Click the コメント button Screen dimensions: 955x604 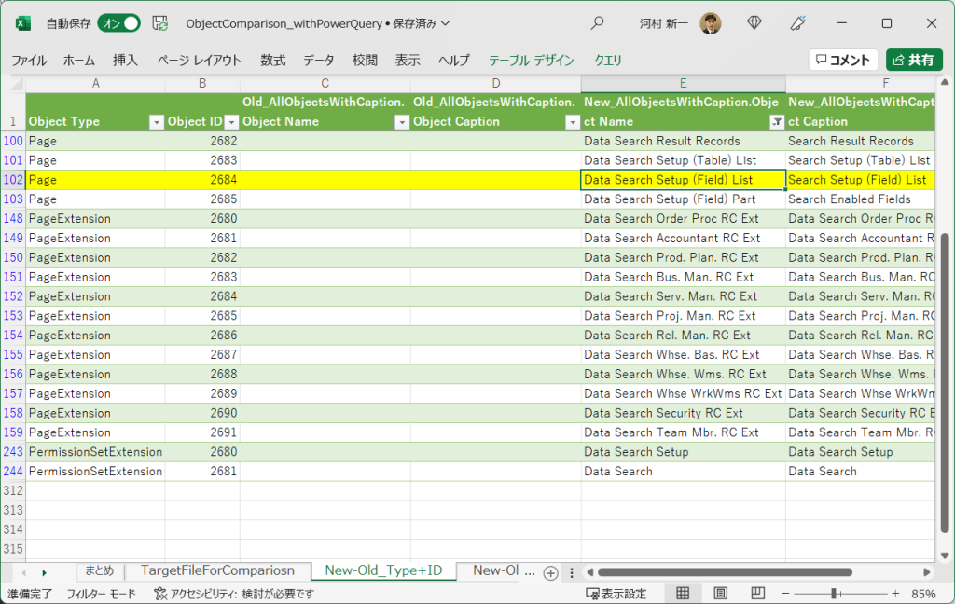tap(843, 60)
